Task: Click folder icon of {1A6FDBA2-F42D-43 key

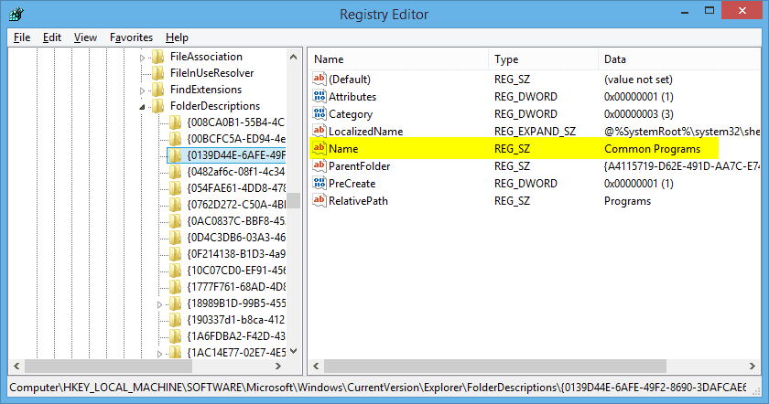Action: [x=175, y=336]
